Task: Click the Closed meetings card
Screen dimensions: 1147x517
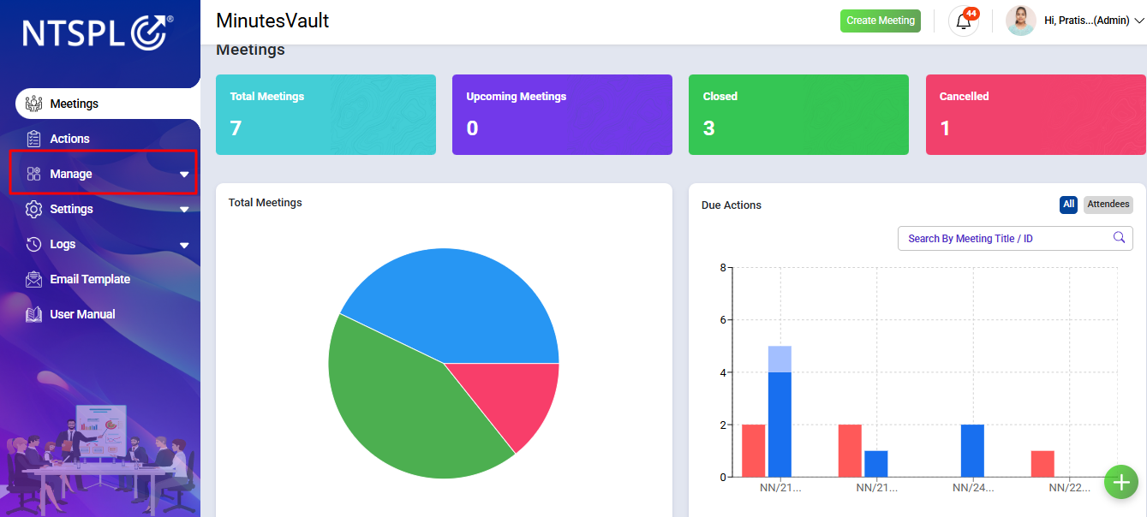Action: (x=798, y=115)
